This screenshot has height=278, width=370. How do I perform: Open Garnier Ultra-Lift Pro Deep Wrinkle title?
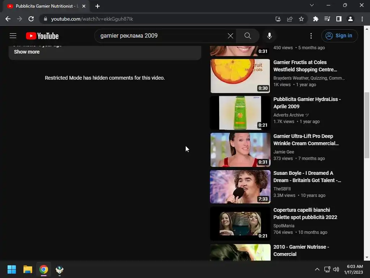[x=306, y=140]
